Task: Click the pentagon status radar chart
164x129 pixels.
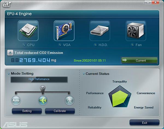Action: pos(120,96)
